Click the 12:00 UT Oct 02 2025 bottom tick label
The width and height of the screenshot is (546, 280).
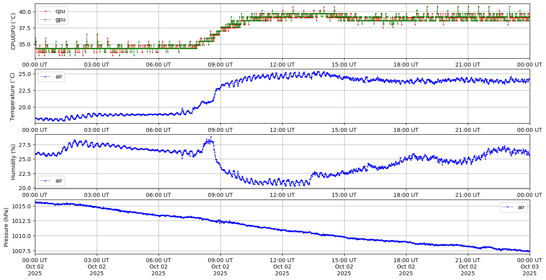(x=282, y=267)
